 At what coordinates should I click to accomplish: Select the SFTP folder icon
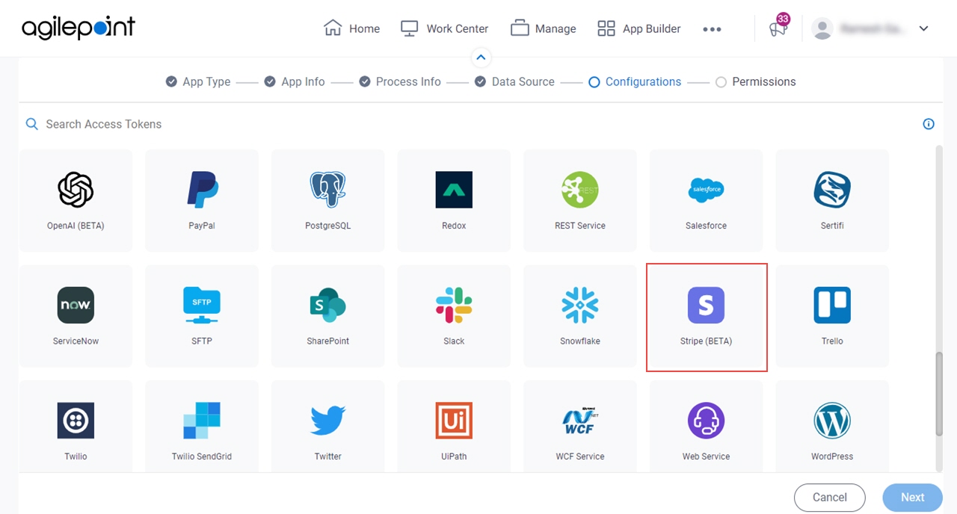tap(202, 305)
